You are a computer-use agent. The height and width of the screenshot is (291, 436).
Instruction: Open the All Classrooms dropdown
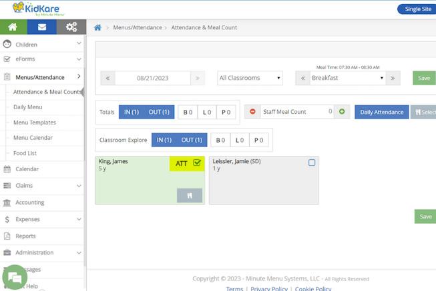click(x=250, y=78)
